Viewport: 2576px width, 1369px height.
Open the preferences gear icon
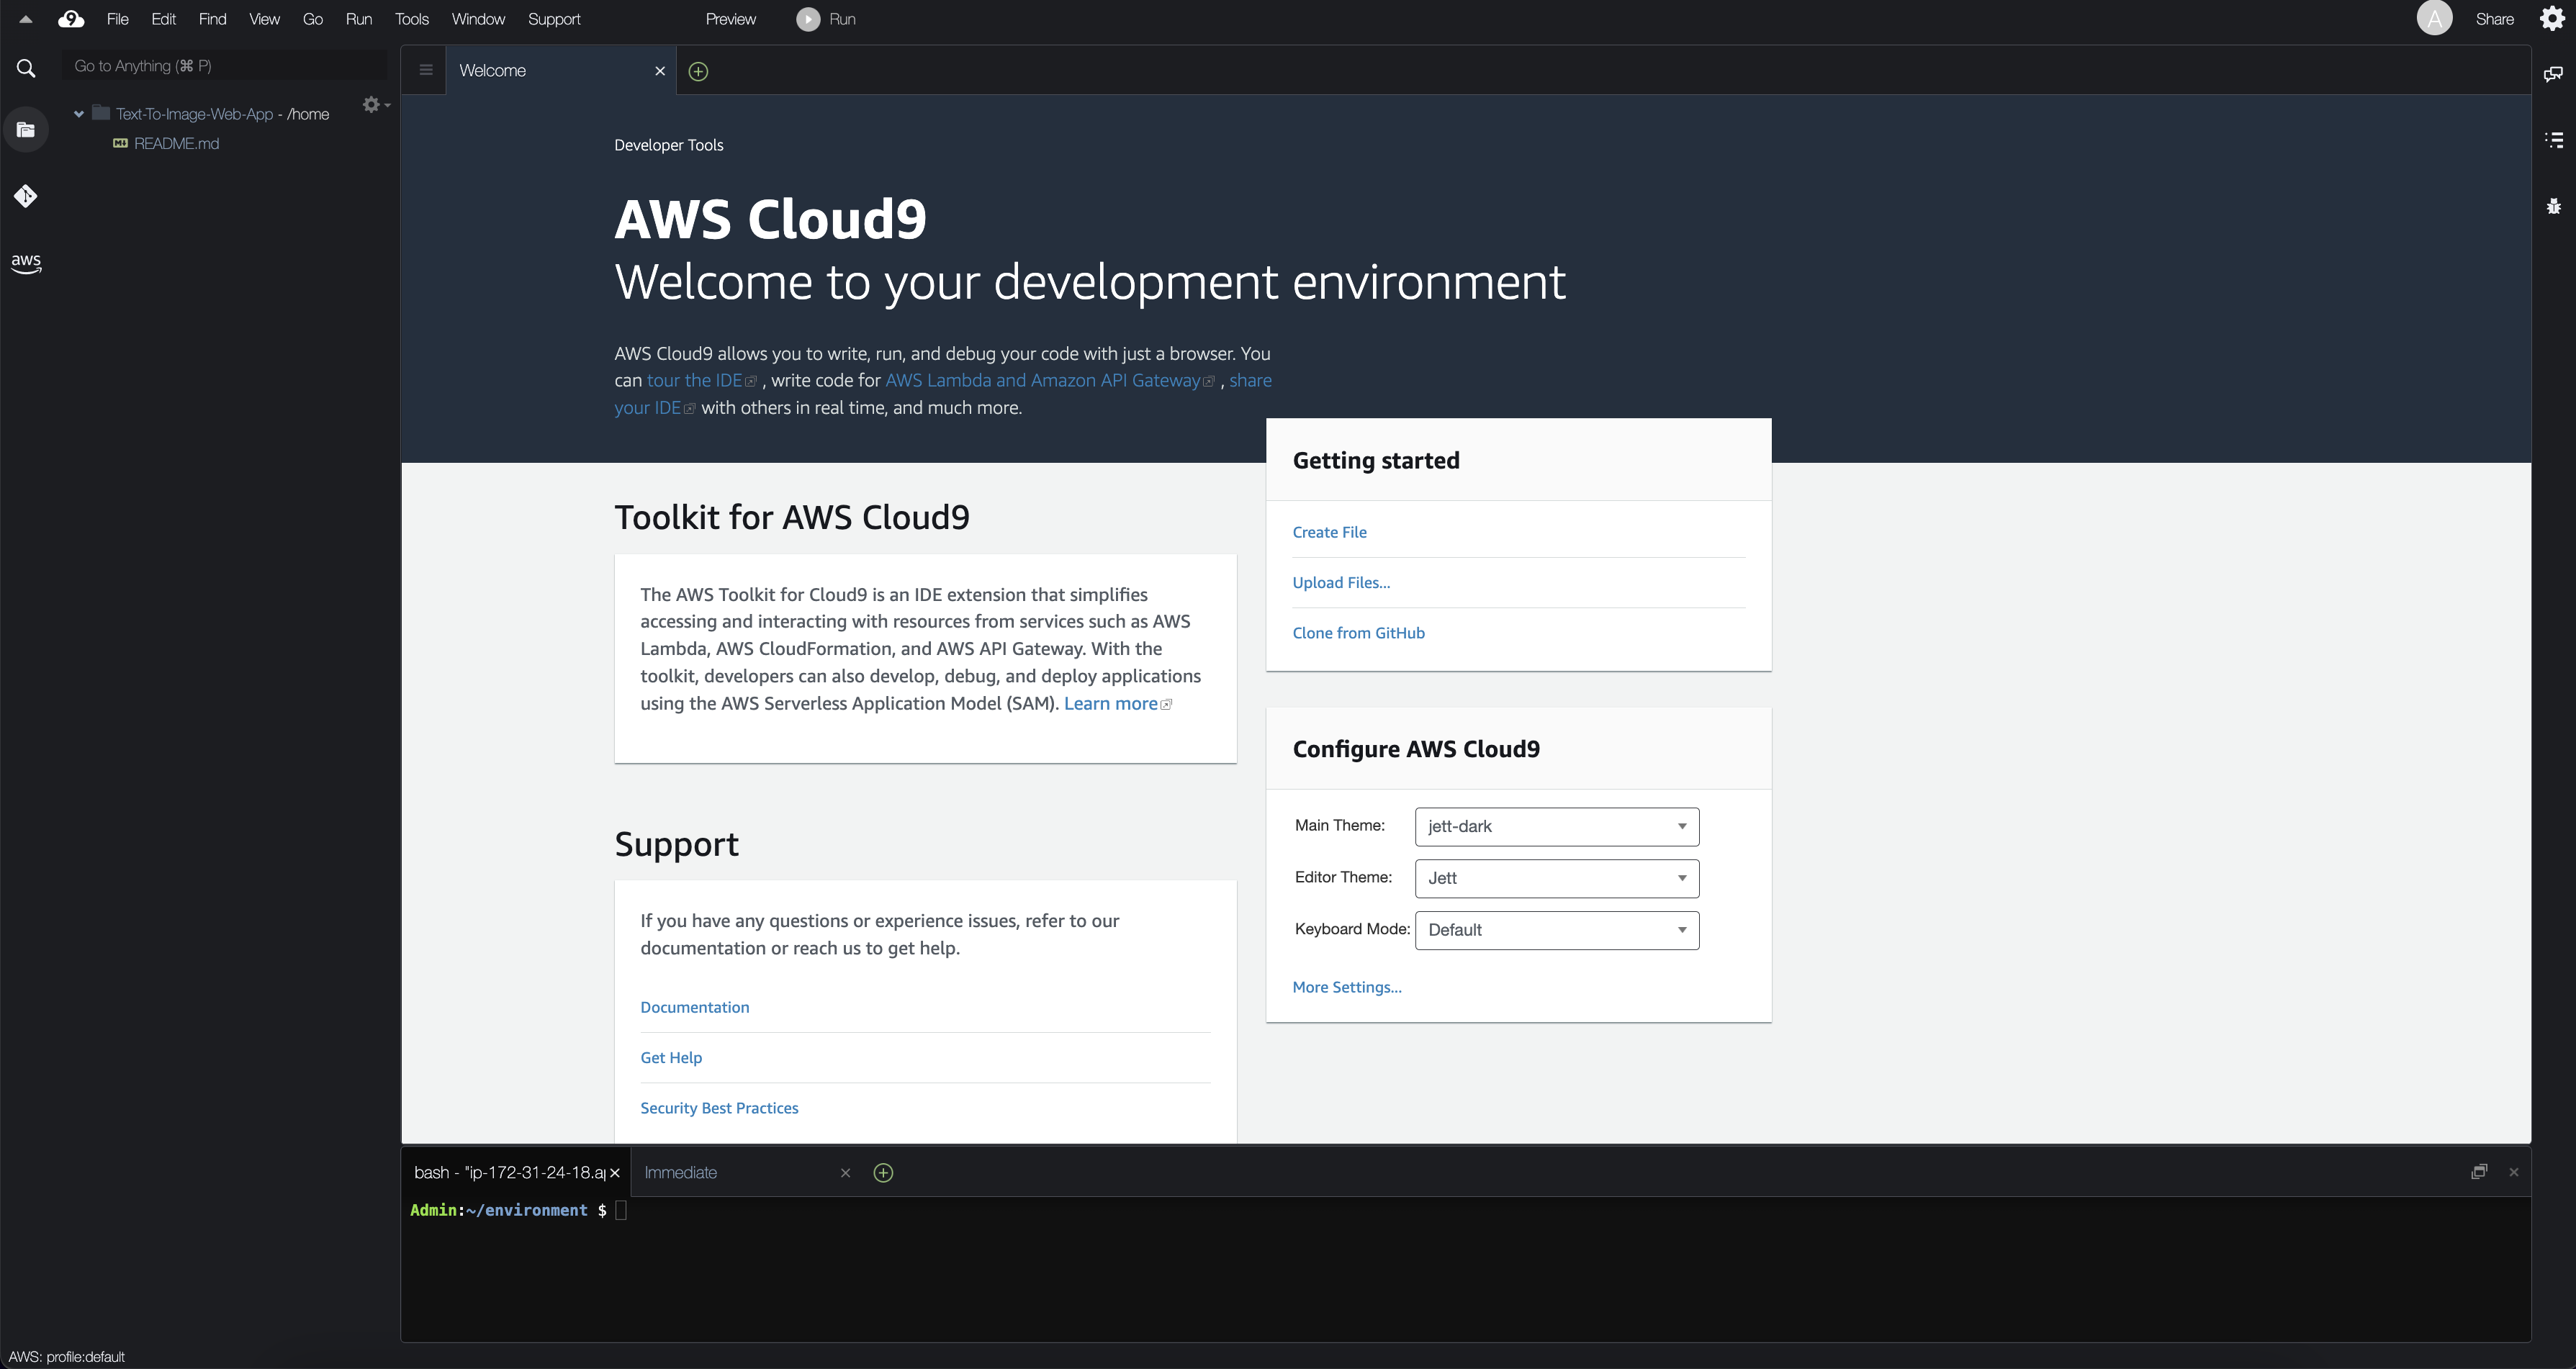pos(2552,19)
